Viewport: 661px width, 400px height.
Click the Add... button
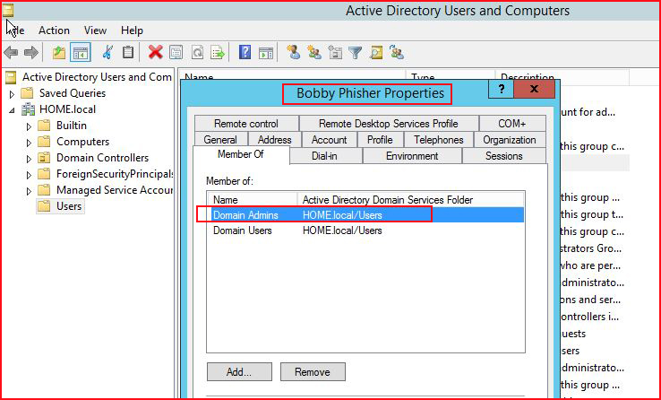point(239,371)
